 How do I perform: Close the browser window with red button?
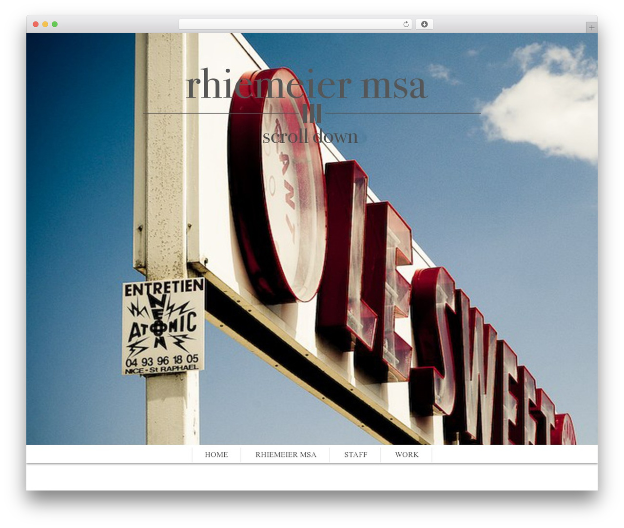coord(36,24)
